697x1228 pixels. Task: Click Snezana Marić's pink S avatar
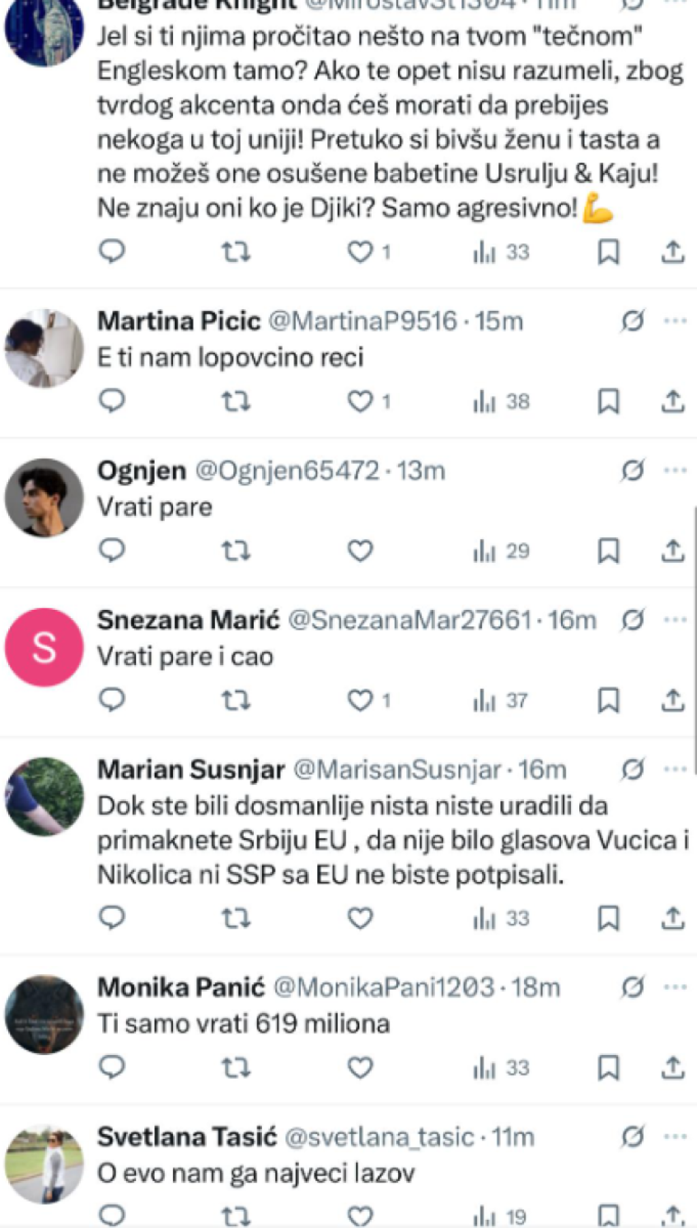pyautogui.click(x=44, y=647)
